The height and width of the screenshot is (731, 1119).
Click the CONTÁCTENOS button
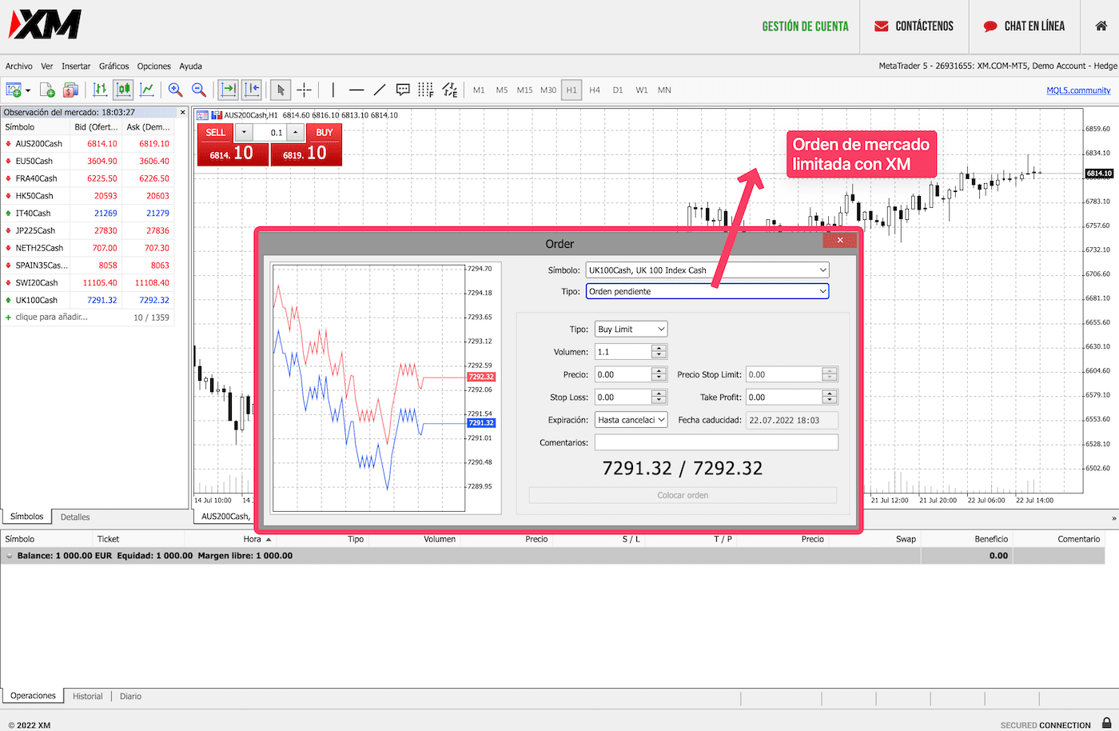pyautogui.click(x=914, y=26)
